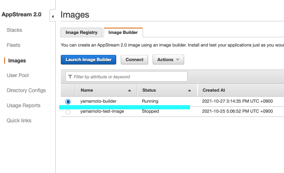284x173 pixels.
Task: Open User Pool in the sidebar
Action: pos(18,75)
